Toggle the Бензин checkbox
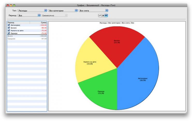 pos(9,28)
